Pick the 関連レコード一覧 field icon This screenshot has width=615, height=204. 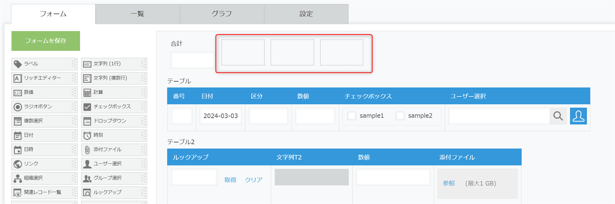tap(18, 193)
